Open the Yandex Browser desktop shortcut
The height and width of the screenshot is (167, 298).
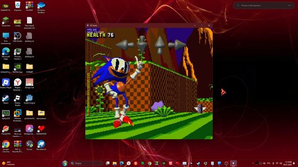pyautogui.click(x=18, y=84)
